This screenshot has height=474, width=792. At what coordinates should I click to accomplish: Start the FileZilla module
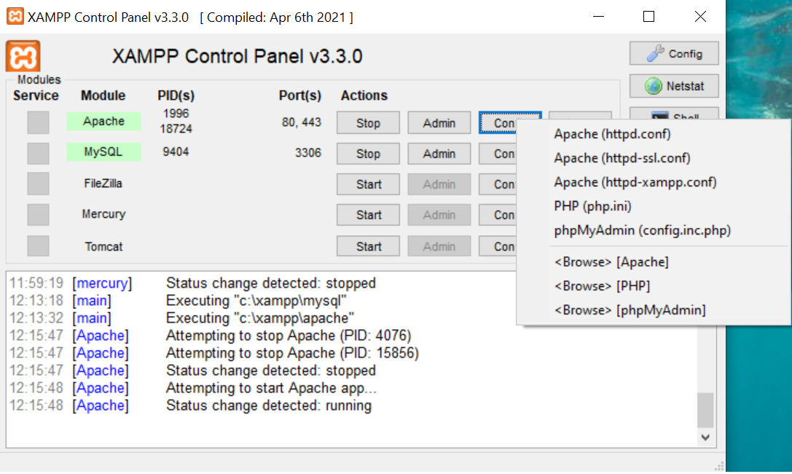(x=368, y=185)
